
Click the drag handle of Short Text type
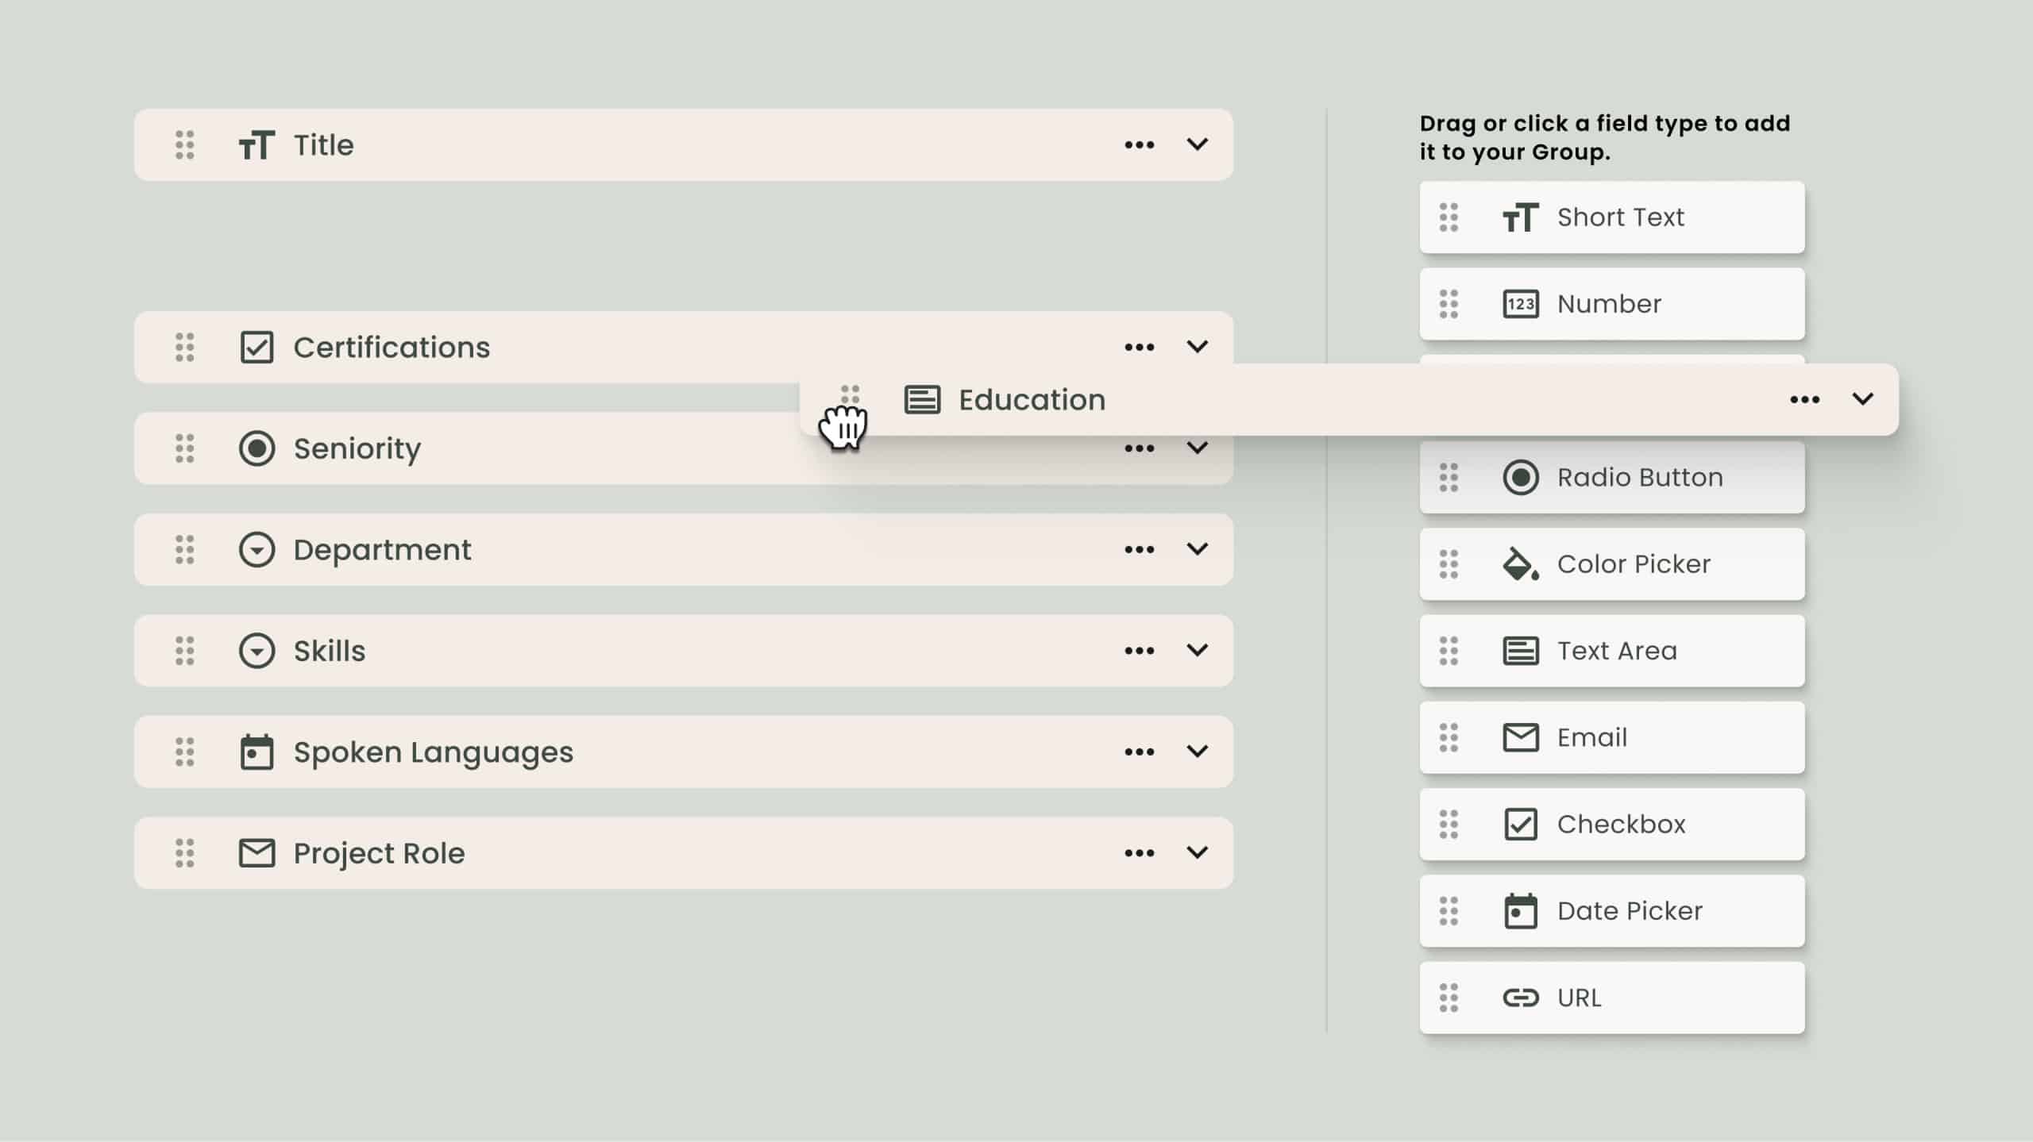click(x=1449, y=217)
